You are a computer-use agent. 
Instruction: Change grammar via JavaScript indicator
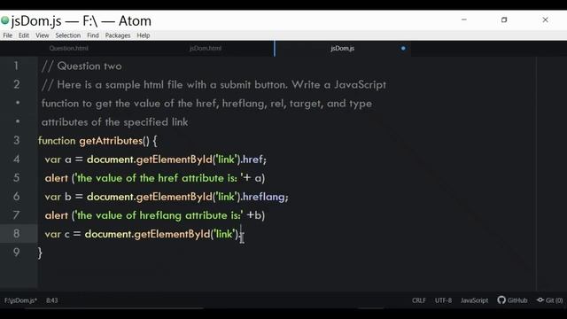click(474, 300)
